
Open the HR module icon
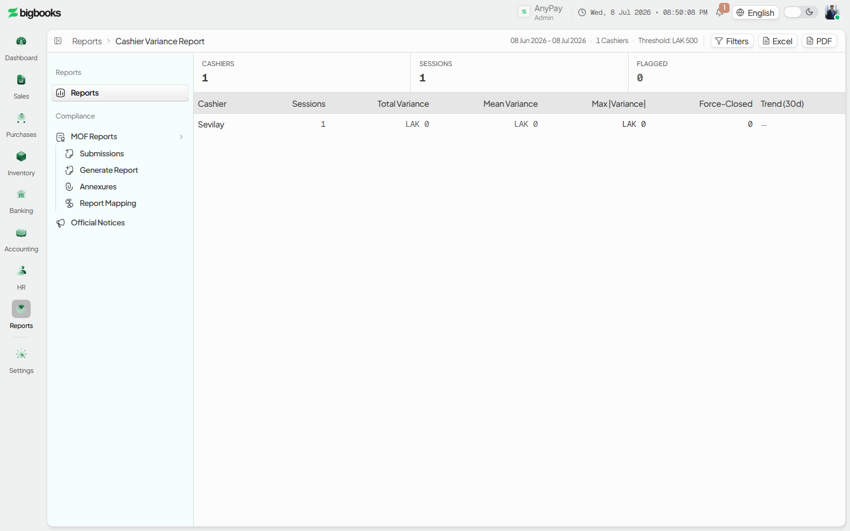[x=21, y=271]
